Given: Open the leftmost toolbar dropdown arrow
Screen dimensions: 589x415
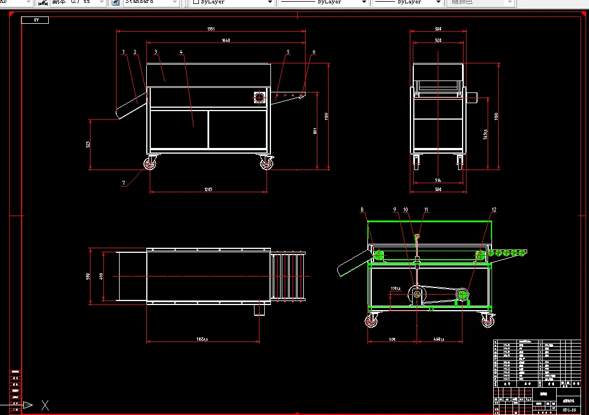Looking at the screenshot, I should (28, 2).
